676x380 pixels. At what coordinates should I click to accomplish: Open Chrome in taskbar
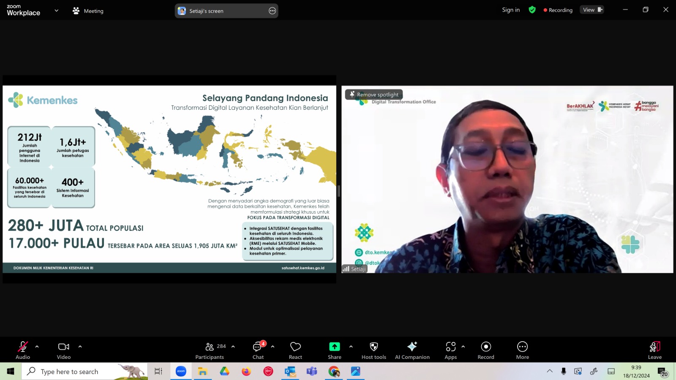(334, 372)
